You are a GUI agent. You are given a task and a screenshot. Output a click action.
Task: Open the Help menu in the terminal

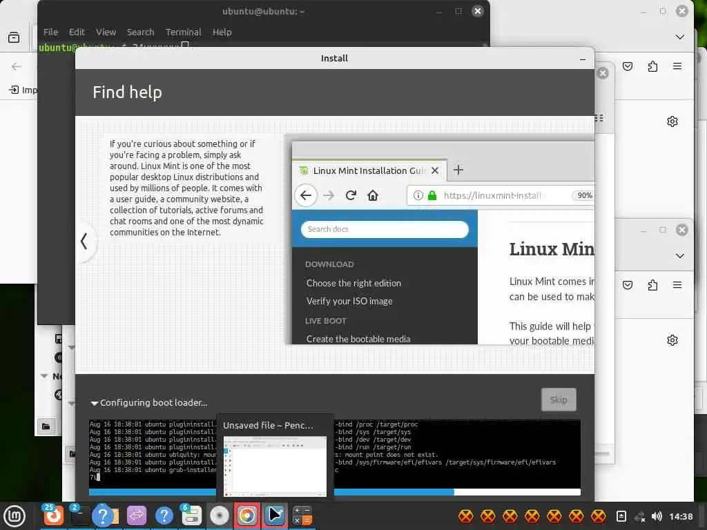[x=222, y=32]
